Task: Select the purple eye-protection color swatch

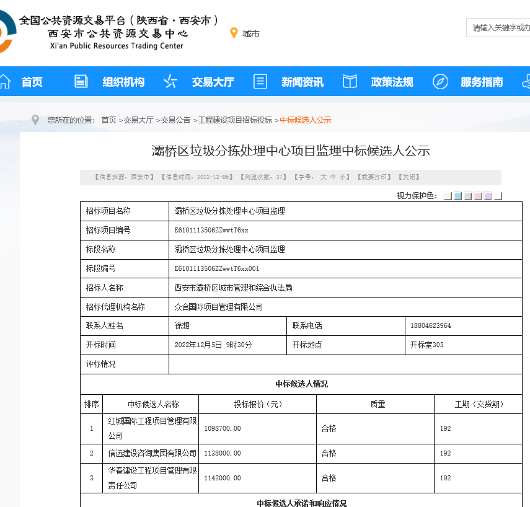Action: coord(488,196)
